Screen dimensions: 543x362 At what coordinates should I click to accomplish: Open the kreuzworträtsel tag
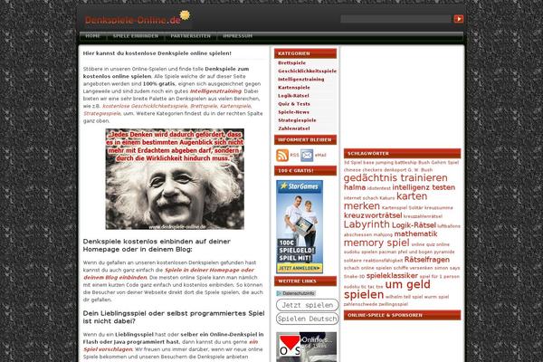[373, 215]
